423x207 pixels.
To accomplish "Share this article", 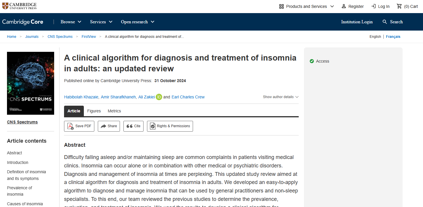I will coord(109,126).
